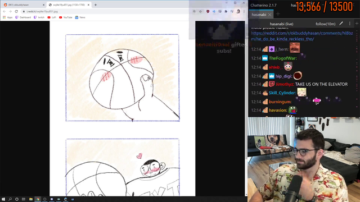
Task: Go forward in Chrome
Action: (x=10, y=11)
